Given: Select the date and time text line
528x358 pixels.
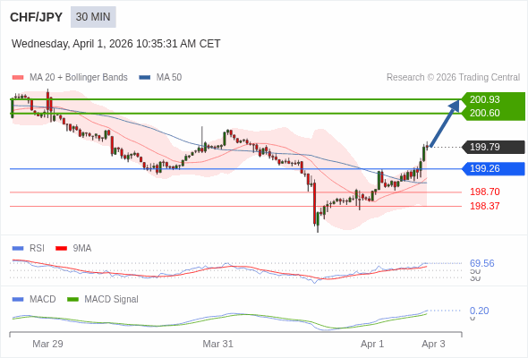Looking at the screenshot, I should tap(115, 44).
